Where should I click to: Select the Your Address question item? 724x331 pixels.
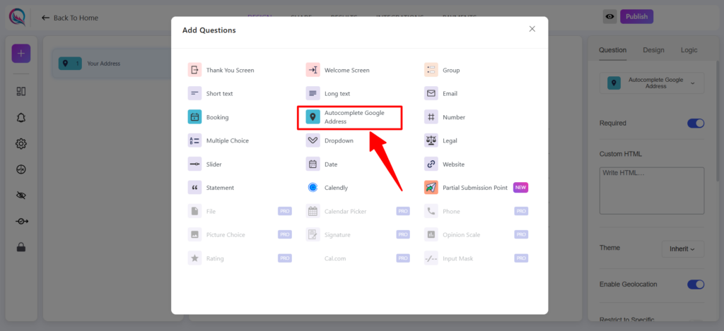113,64
